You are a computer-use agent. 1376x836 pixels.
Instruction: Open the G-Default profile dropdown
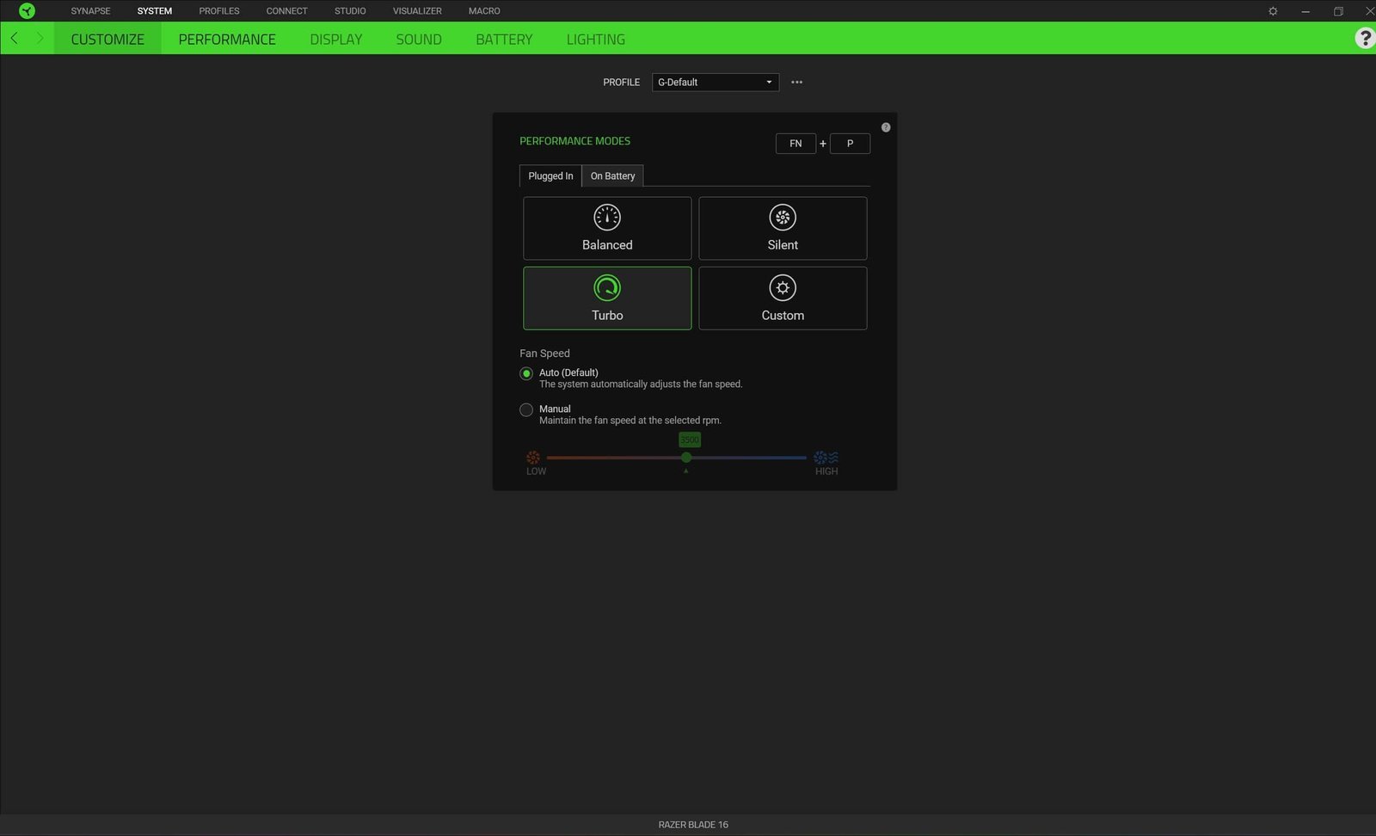tap(715, 83)
